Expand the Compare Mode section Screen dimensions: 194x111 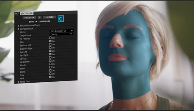coord(19,29)
